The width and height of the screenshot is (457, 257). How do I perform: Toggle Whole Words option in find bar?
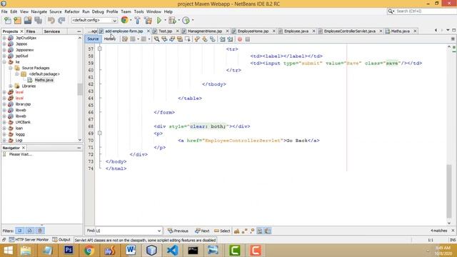(x=244, y=231)
